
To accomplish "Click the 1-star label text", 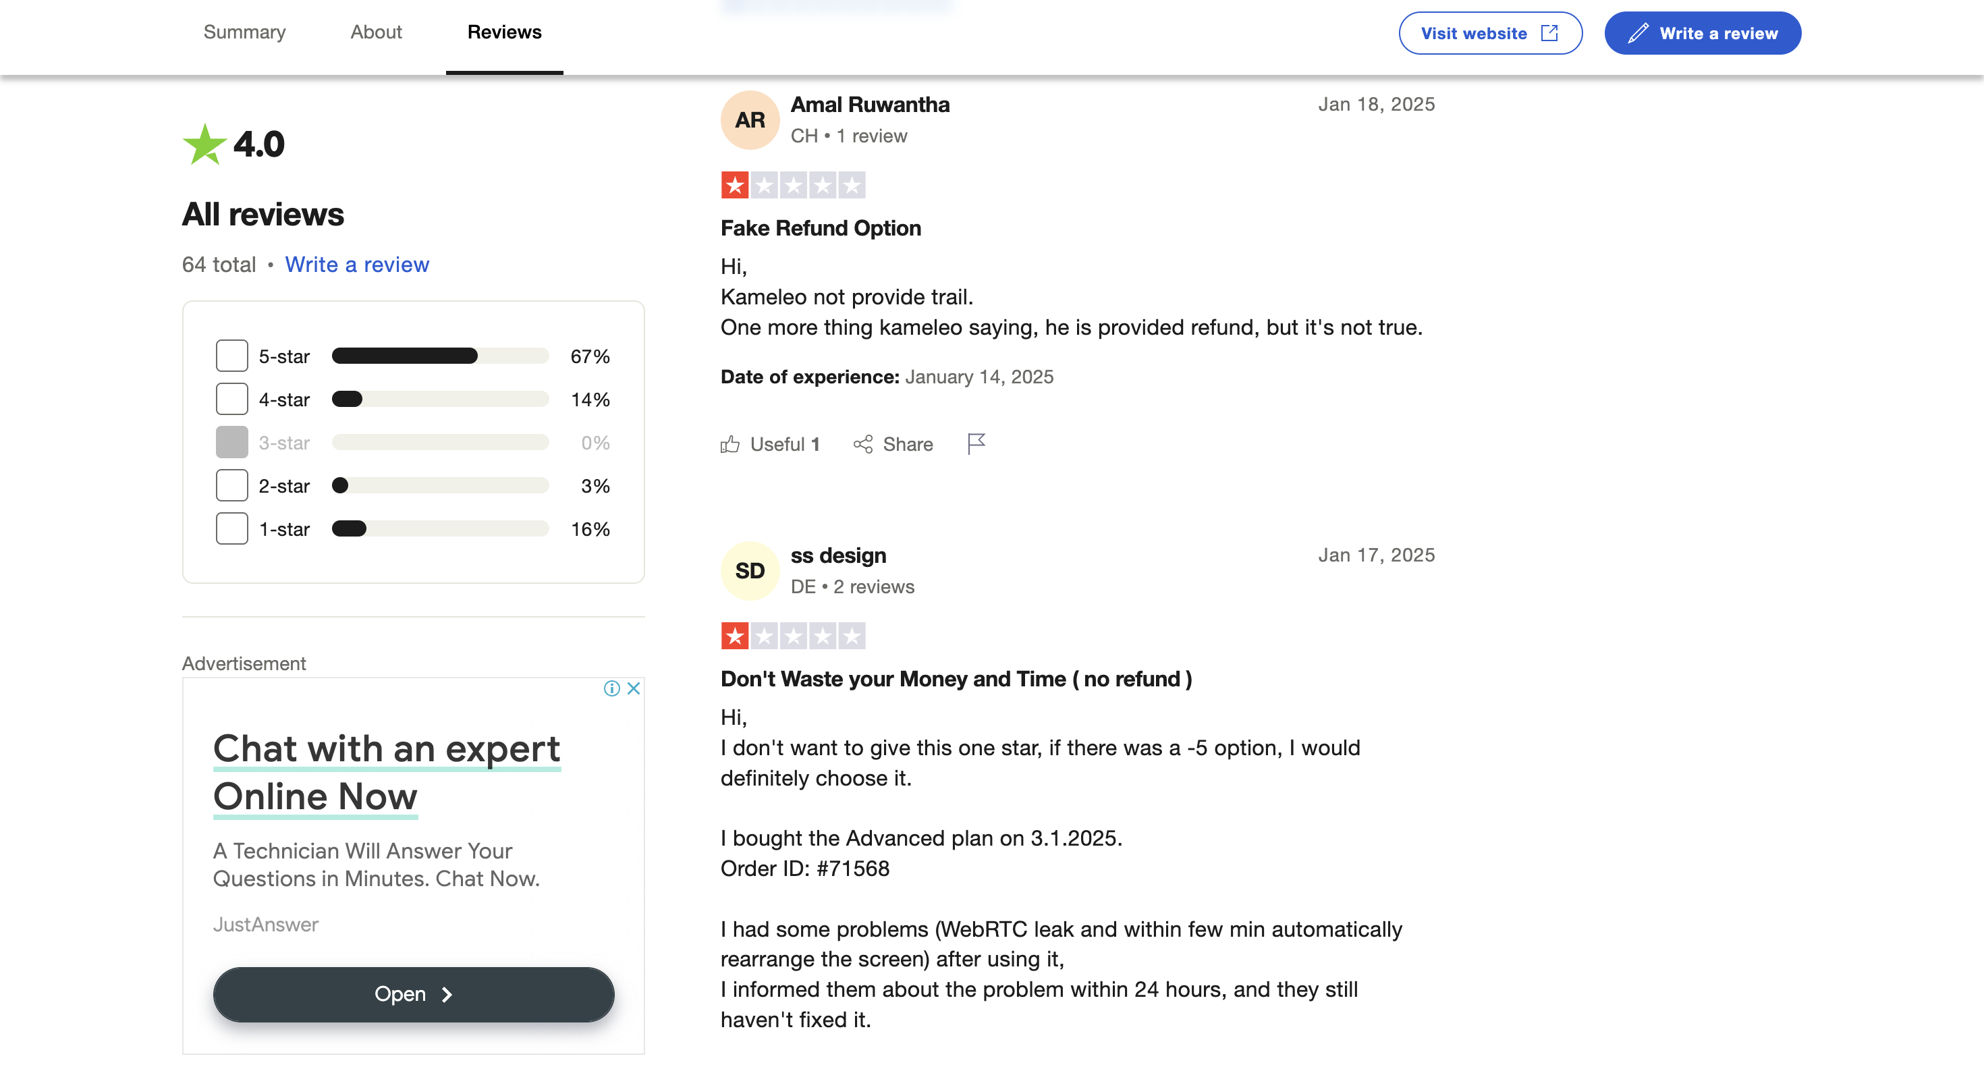I will pos(284,529).
